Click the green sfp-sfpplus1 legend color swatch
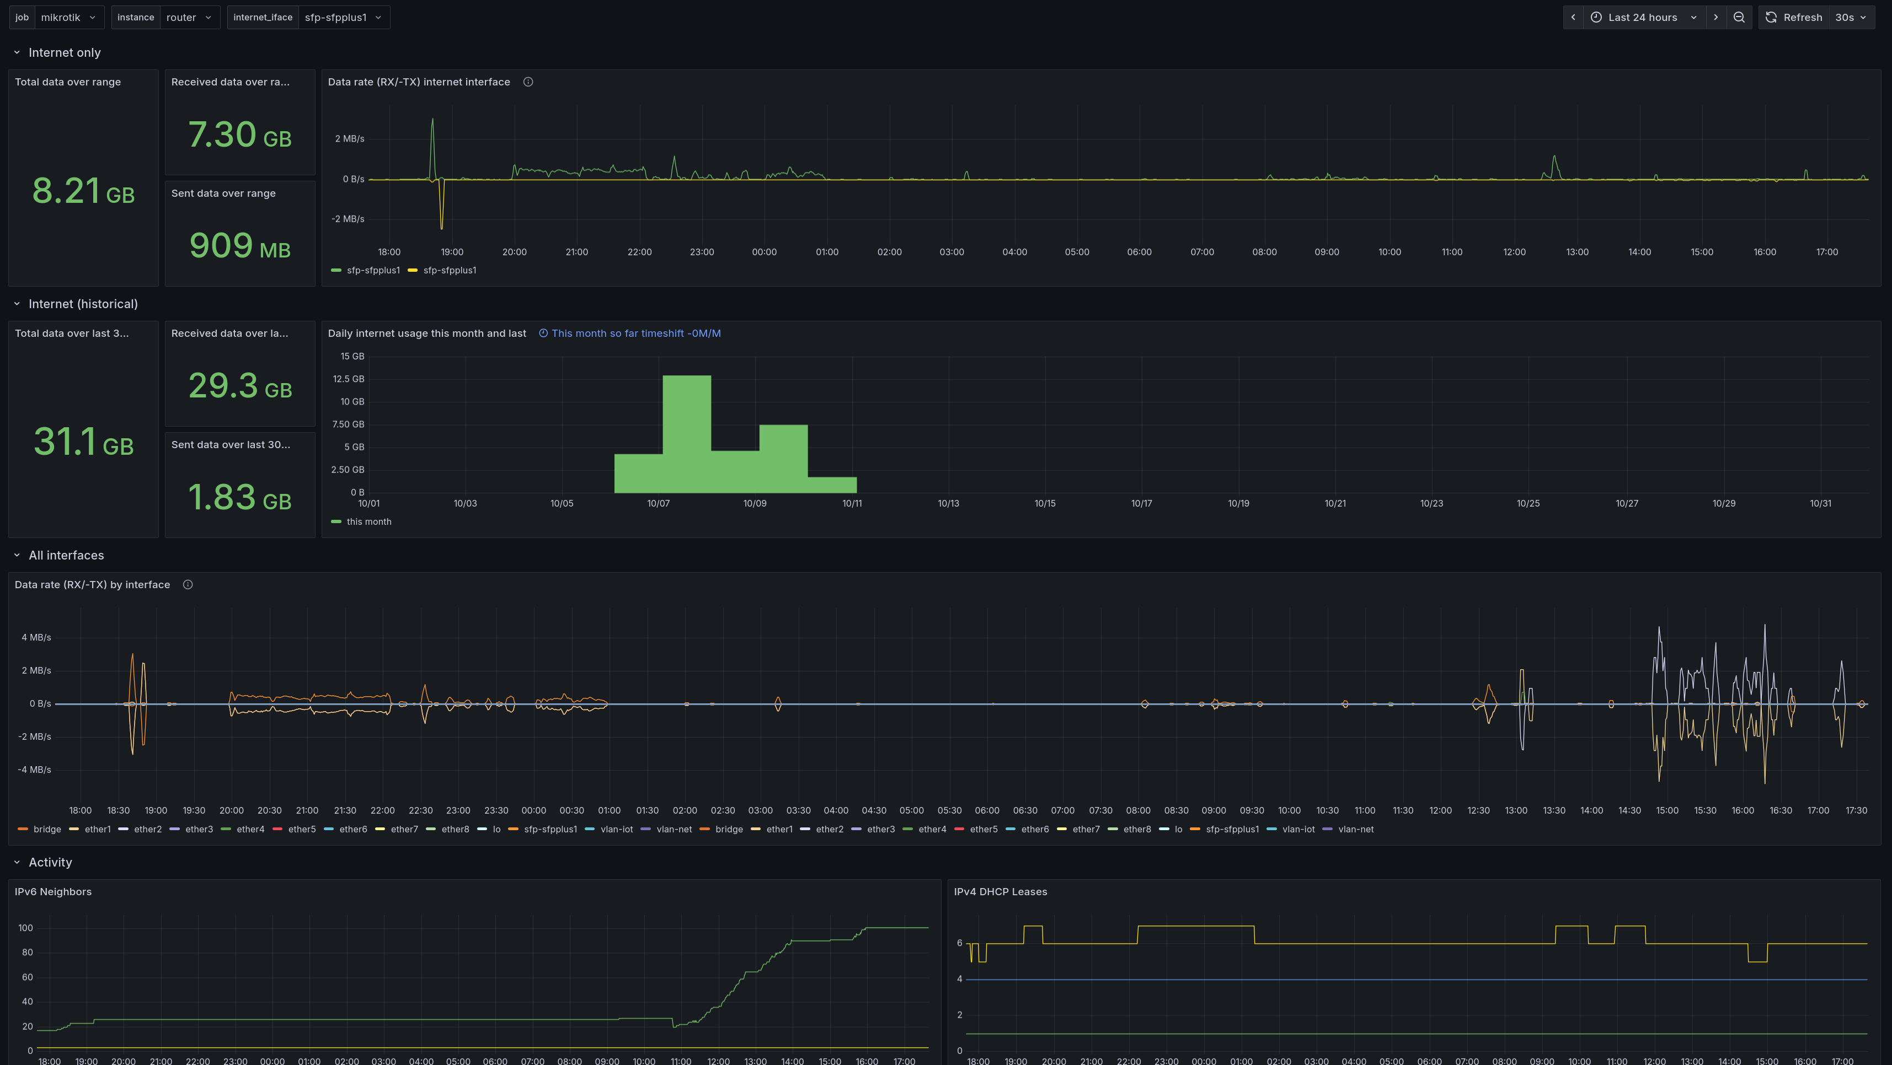The height and width of the screenshot is (1065, 1892). pyautogui.click(x=336, y=271)
